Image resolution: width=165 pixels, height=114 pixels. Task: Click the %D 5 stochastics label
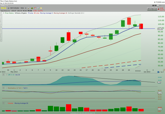pos(25,88)
